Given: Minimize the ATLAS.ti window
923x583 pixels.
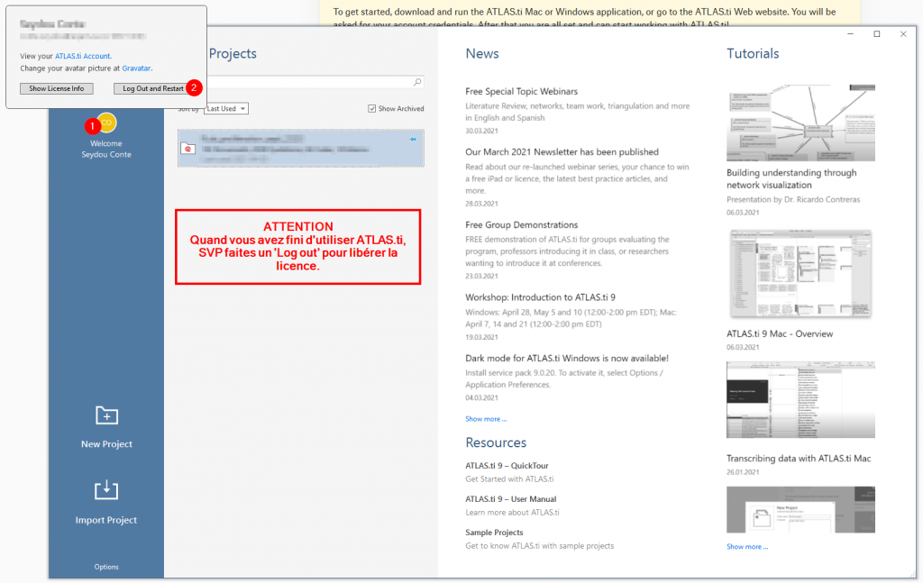Looking at the screenshot, I should click(850, 34).
